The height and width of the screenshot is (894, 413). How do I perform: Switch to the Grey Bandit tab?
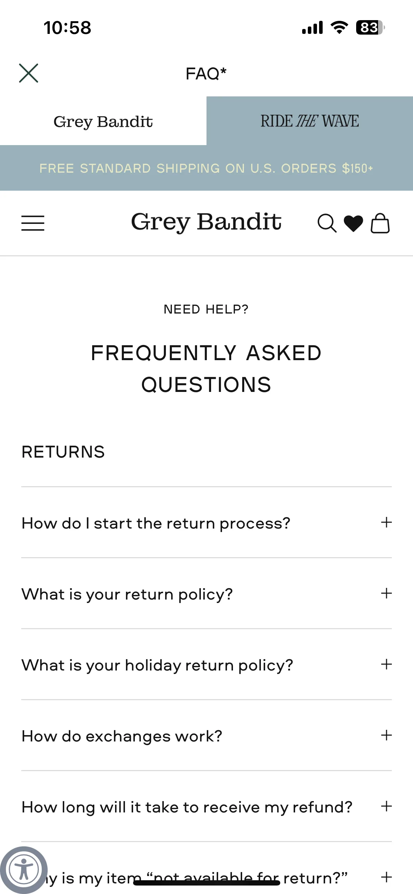(x=103, y=121)
